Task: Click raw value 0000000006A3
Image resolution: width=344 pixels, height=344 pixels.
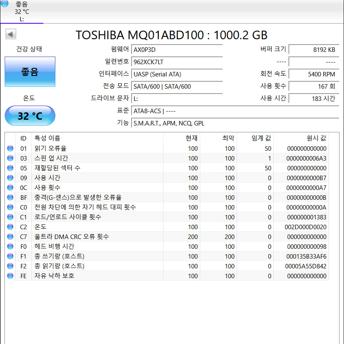Action: (306, 159)
